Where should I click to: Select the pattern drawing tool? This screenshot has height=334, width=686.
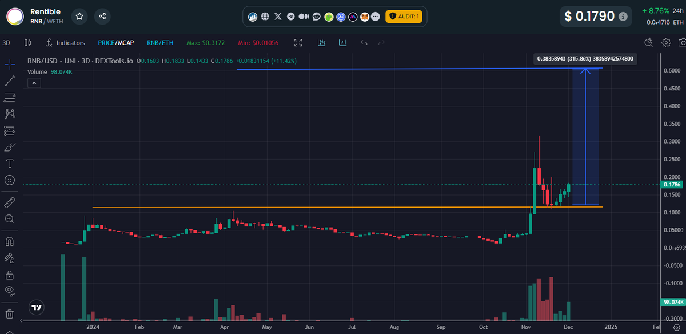tap(9, 114)
